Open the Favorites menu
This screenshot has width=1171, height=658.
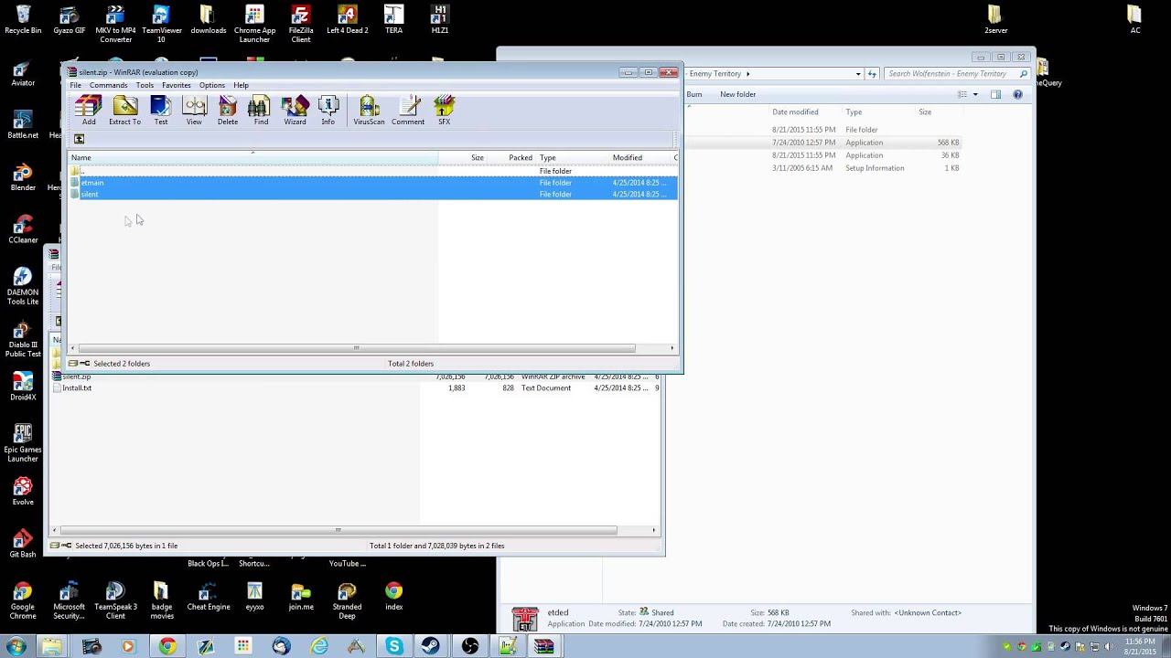pyautogui.click(x=177, y=85)
